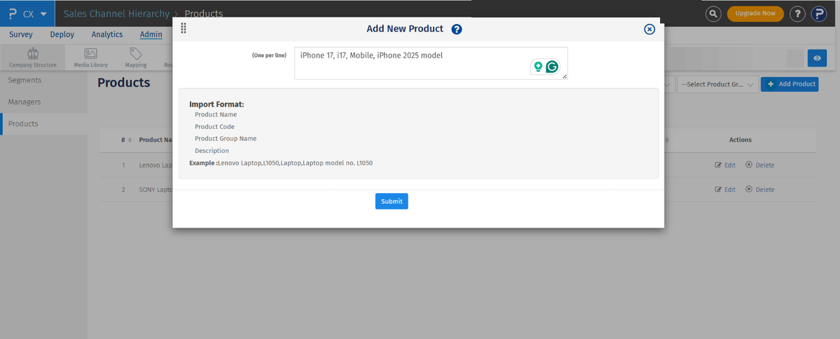
Task: Open Company Structure section
Action: 32,57
